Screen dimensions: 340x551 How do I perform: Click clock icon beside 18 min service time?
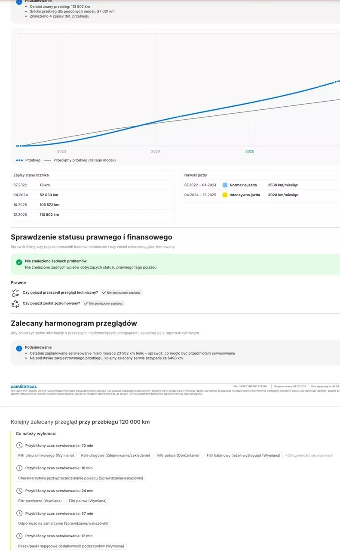click(x=19, y=468)
